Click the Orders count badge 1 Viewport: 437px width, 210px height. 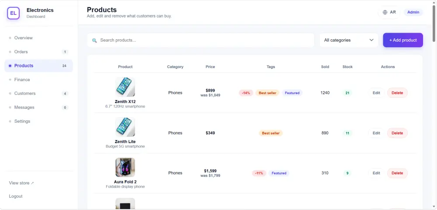pyautogui.click(x=65, y=52)
